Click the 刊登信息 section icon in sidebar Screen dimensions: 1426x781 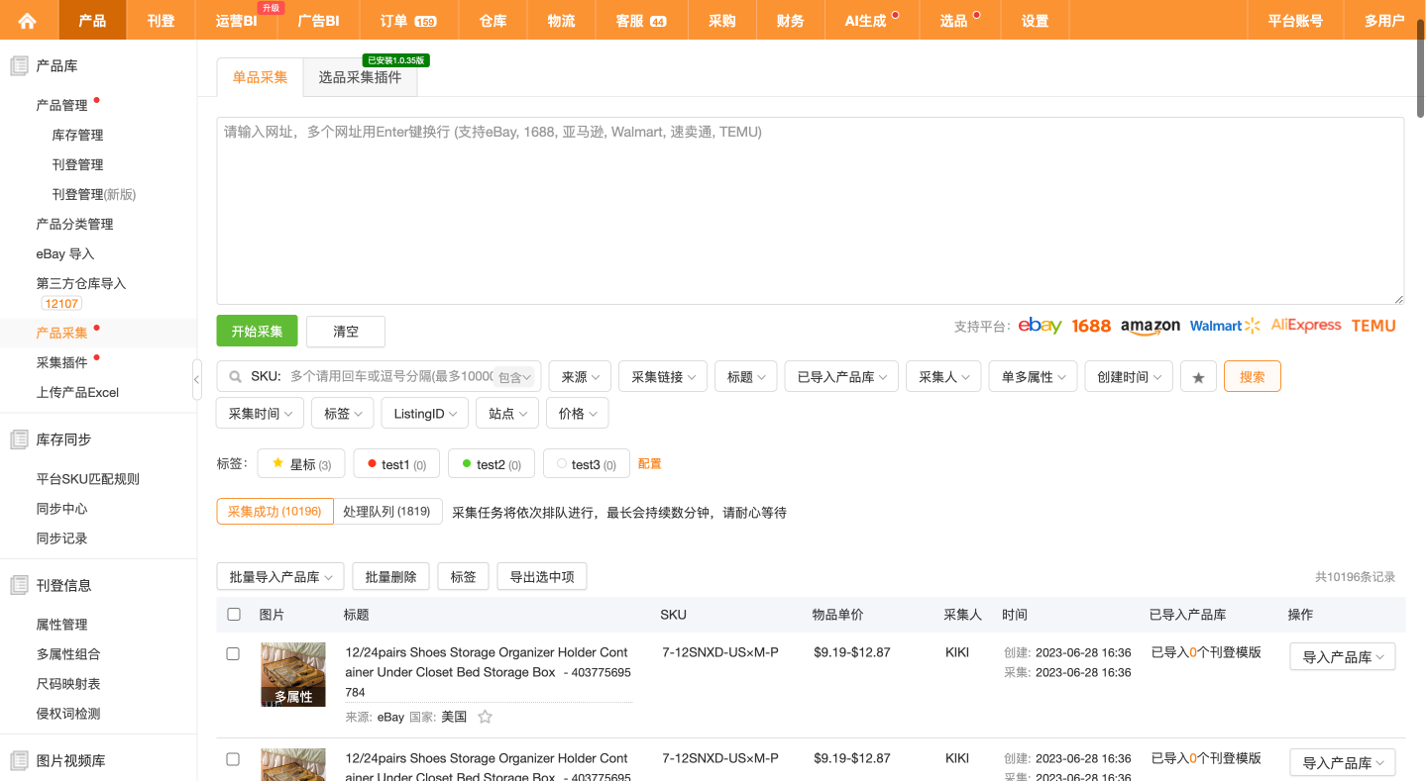[x=19, y=586]
